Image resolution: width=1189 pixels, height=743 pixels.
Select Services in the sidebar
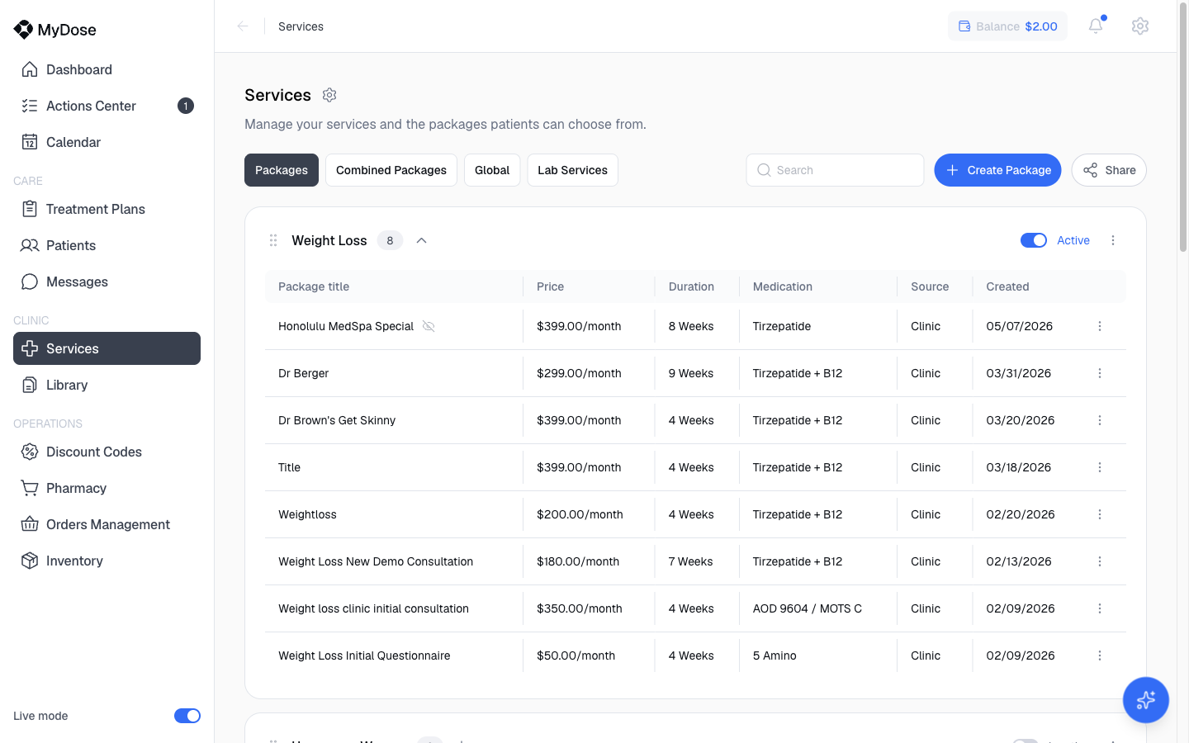[x=107, y=348]
